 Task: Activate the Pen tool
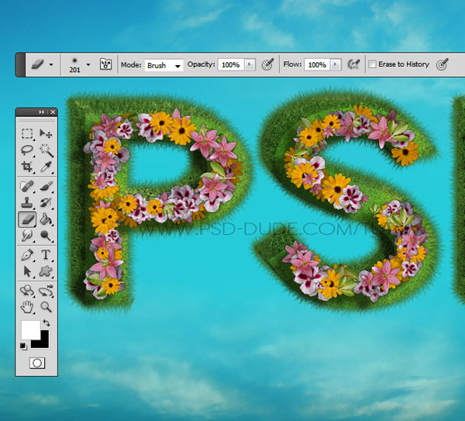click(27, 255)
